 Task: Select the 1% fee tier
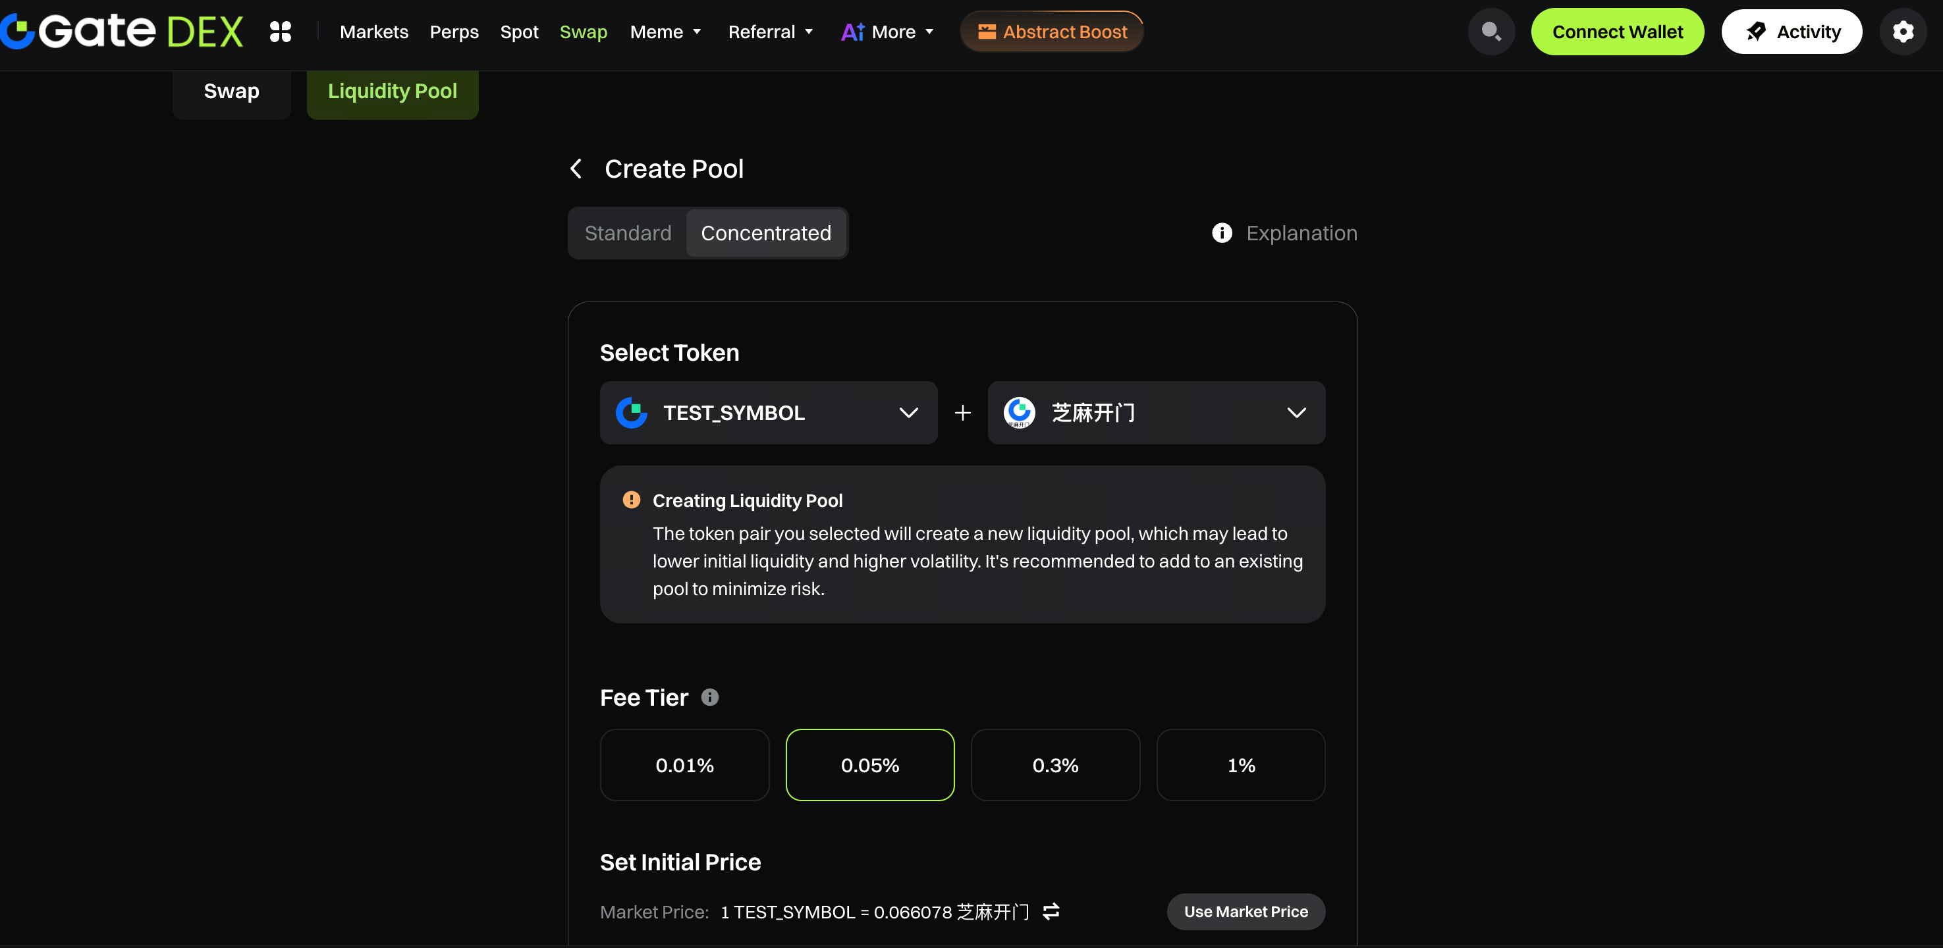(1240, 765)
